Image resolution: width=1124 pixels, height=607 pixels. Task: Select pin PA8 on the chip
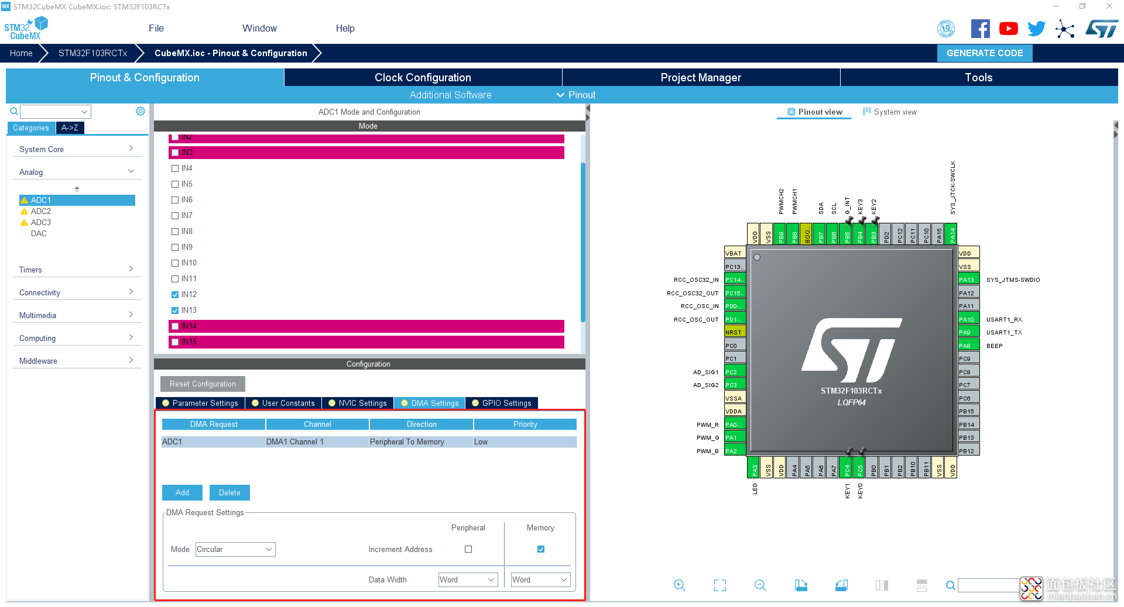[x=969, y=346]
